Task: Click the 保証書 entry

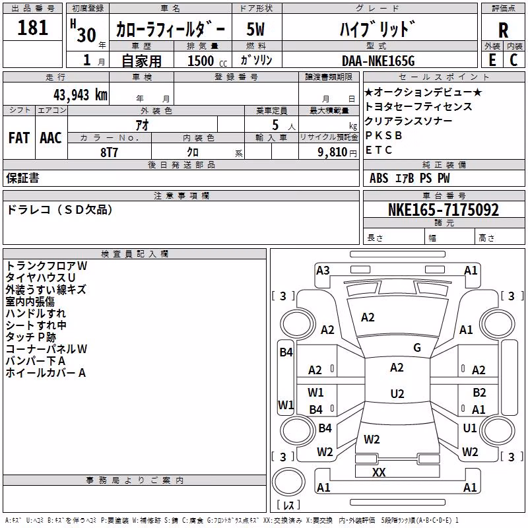Action: (22, 178)
